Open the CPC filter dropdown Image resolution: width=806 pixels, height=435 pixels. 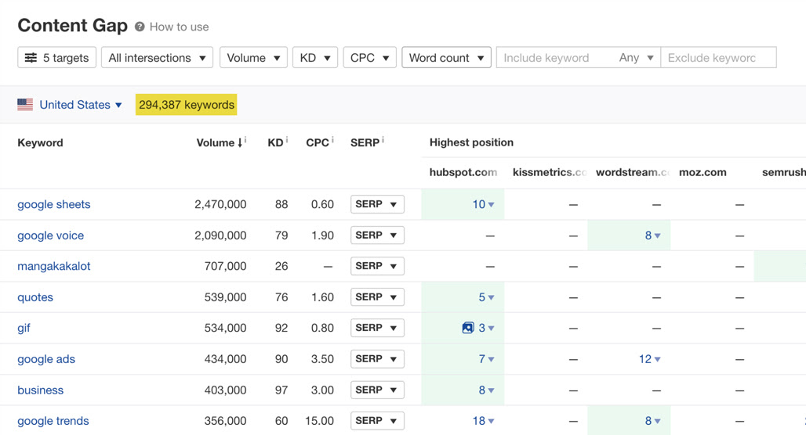point(369,57)
